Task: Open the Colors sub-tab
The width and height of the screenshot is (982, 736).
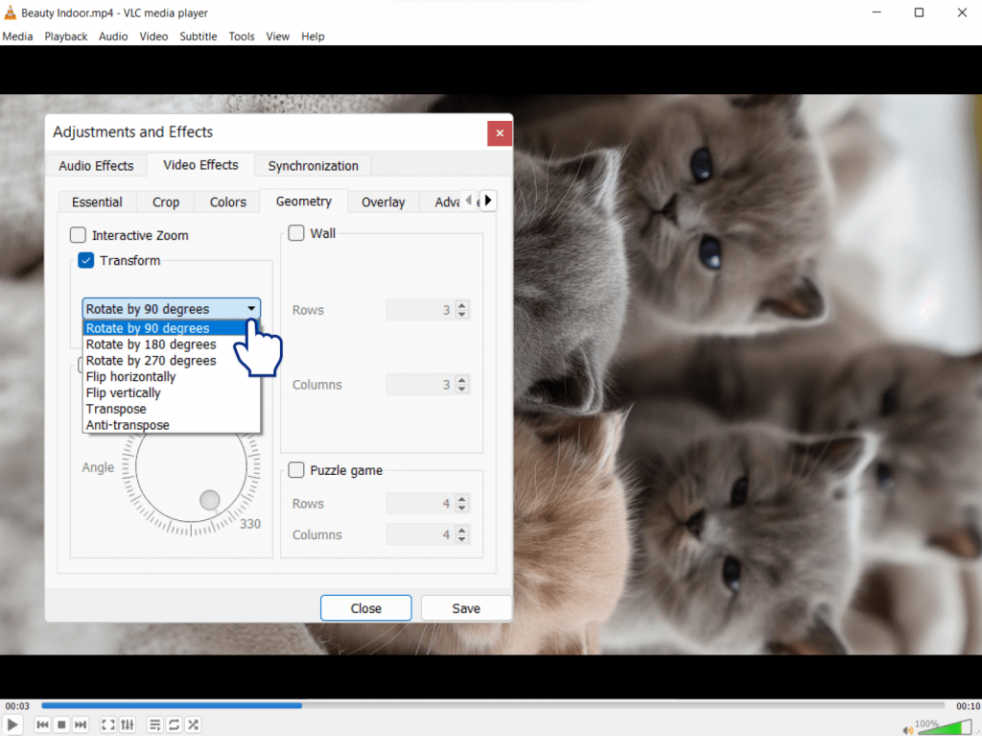Action: point(228,202)
